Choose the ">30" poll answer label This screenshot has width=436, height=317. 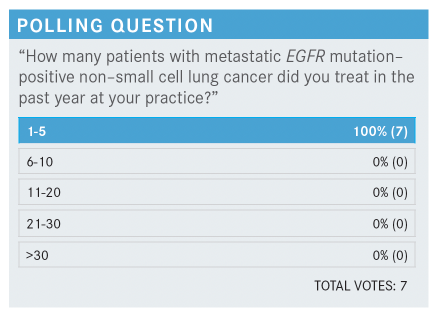click(37, 256)
